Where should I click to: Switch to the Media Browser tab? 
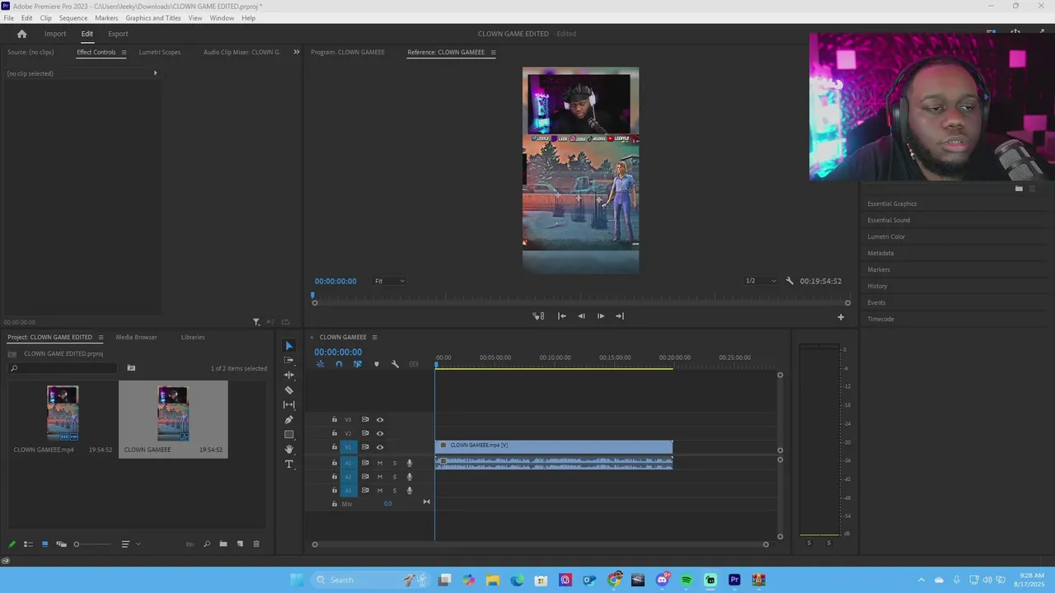136,337
